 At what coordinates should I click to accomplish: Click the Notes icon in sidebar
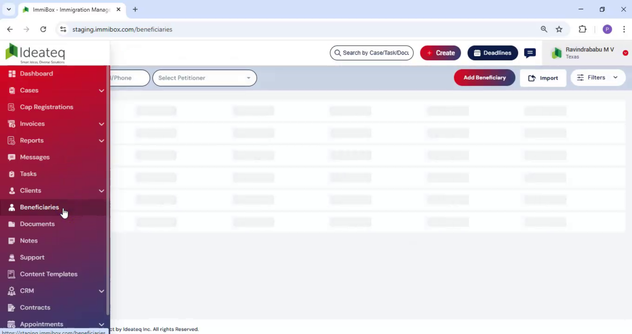click(x=12, y=241)
